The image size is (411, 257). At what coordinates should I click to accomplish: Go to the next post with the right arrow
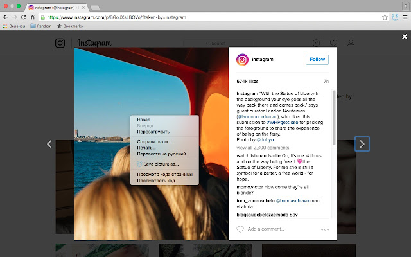click(x=362, y=144)
